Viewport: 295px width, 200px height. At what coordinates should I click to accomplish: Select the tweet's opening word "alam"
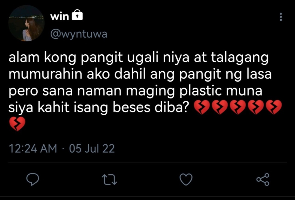pos(24,57)
